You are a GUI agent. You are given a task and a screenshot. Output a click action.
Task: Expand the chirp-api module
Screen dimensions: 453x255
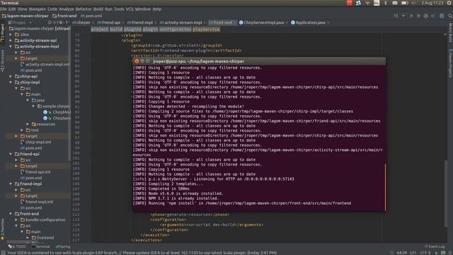[x=11, y=76]
